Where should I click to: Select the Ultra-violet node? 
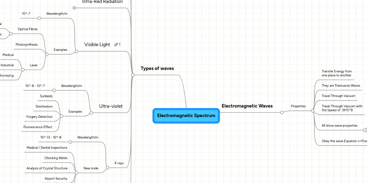111,106
